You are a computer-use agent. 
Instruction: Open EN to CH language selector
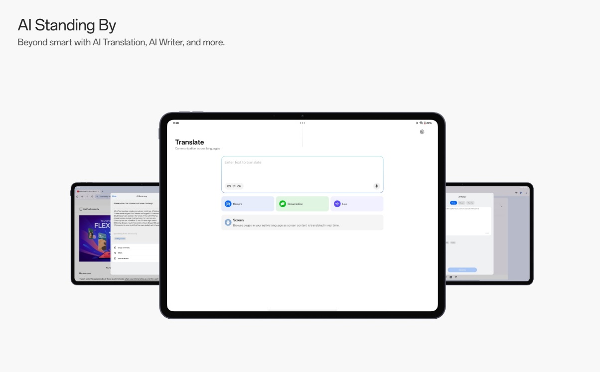point(234,186)
